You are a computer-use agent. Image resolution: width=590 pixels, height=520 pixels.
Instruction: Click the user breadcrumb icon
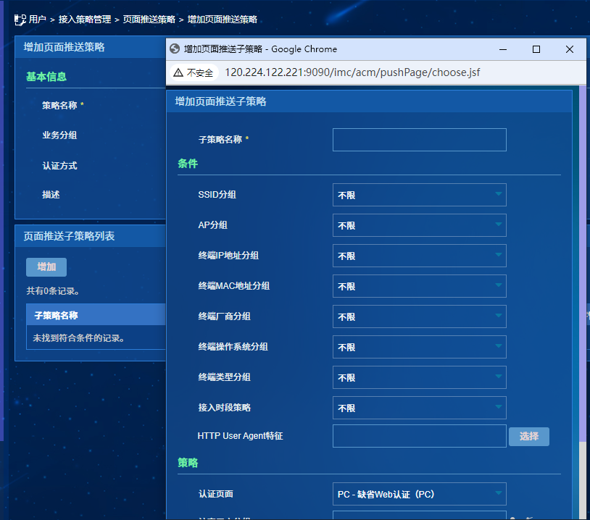pyautogui.click(x=20, y=20)
